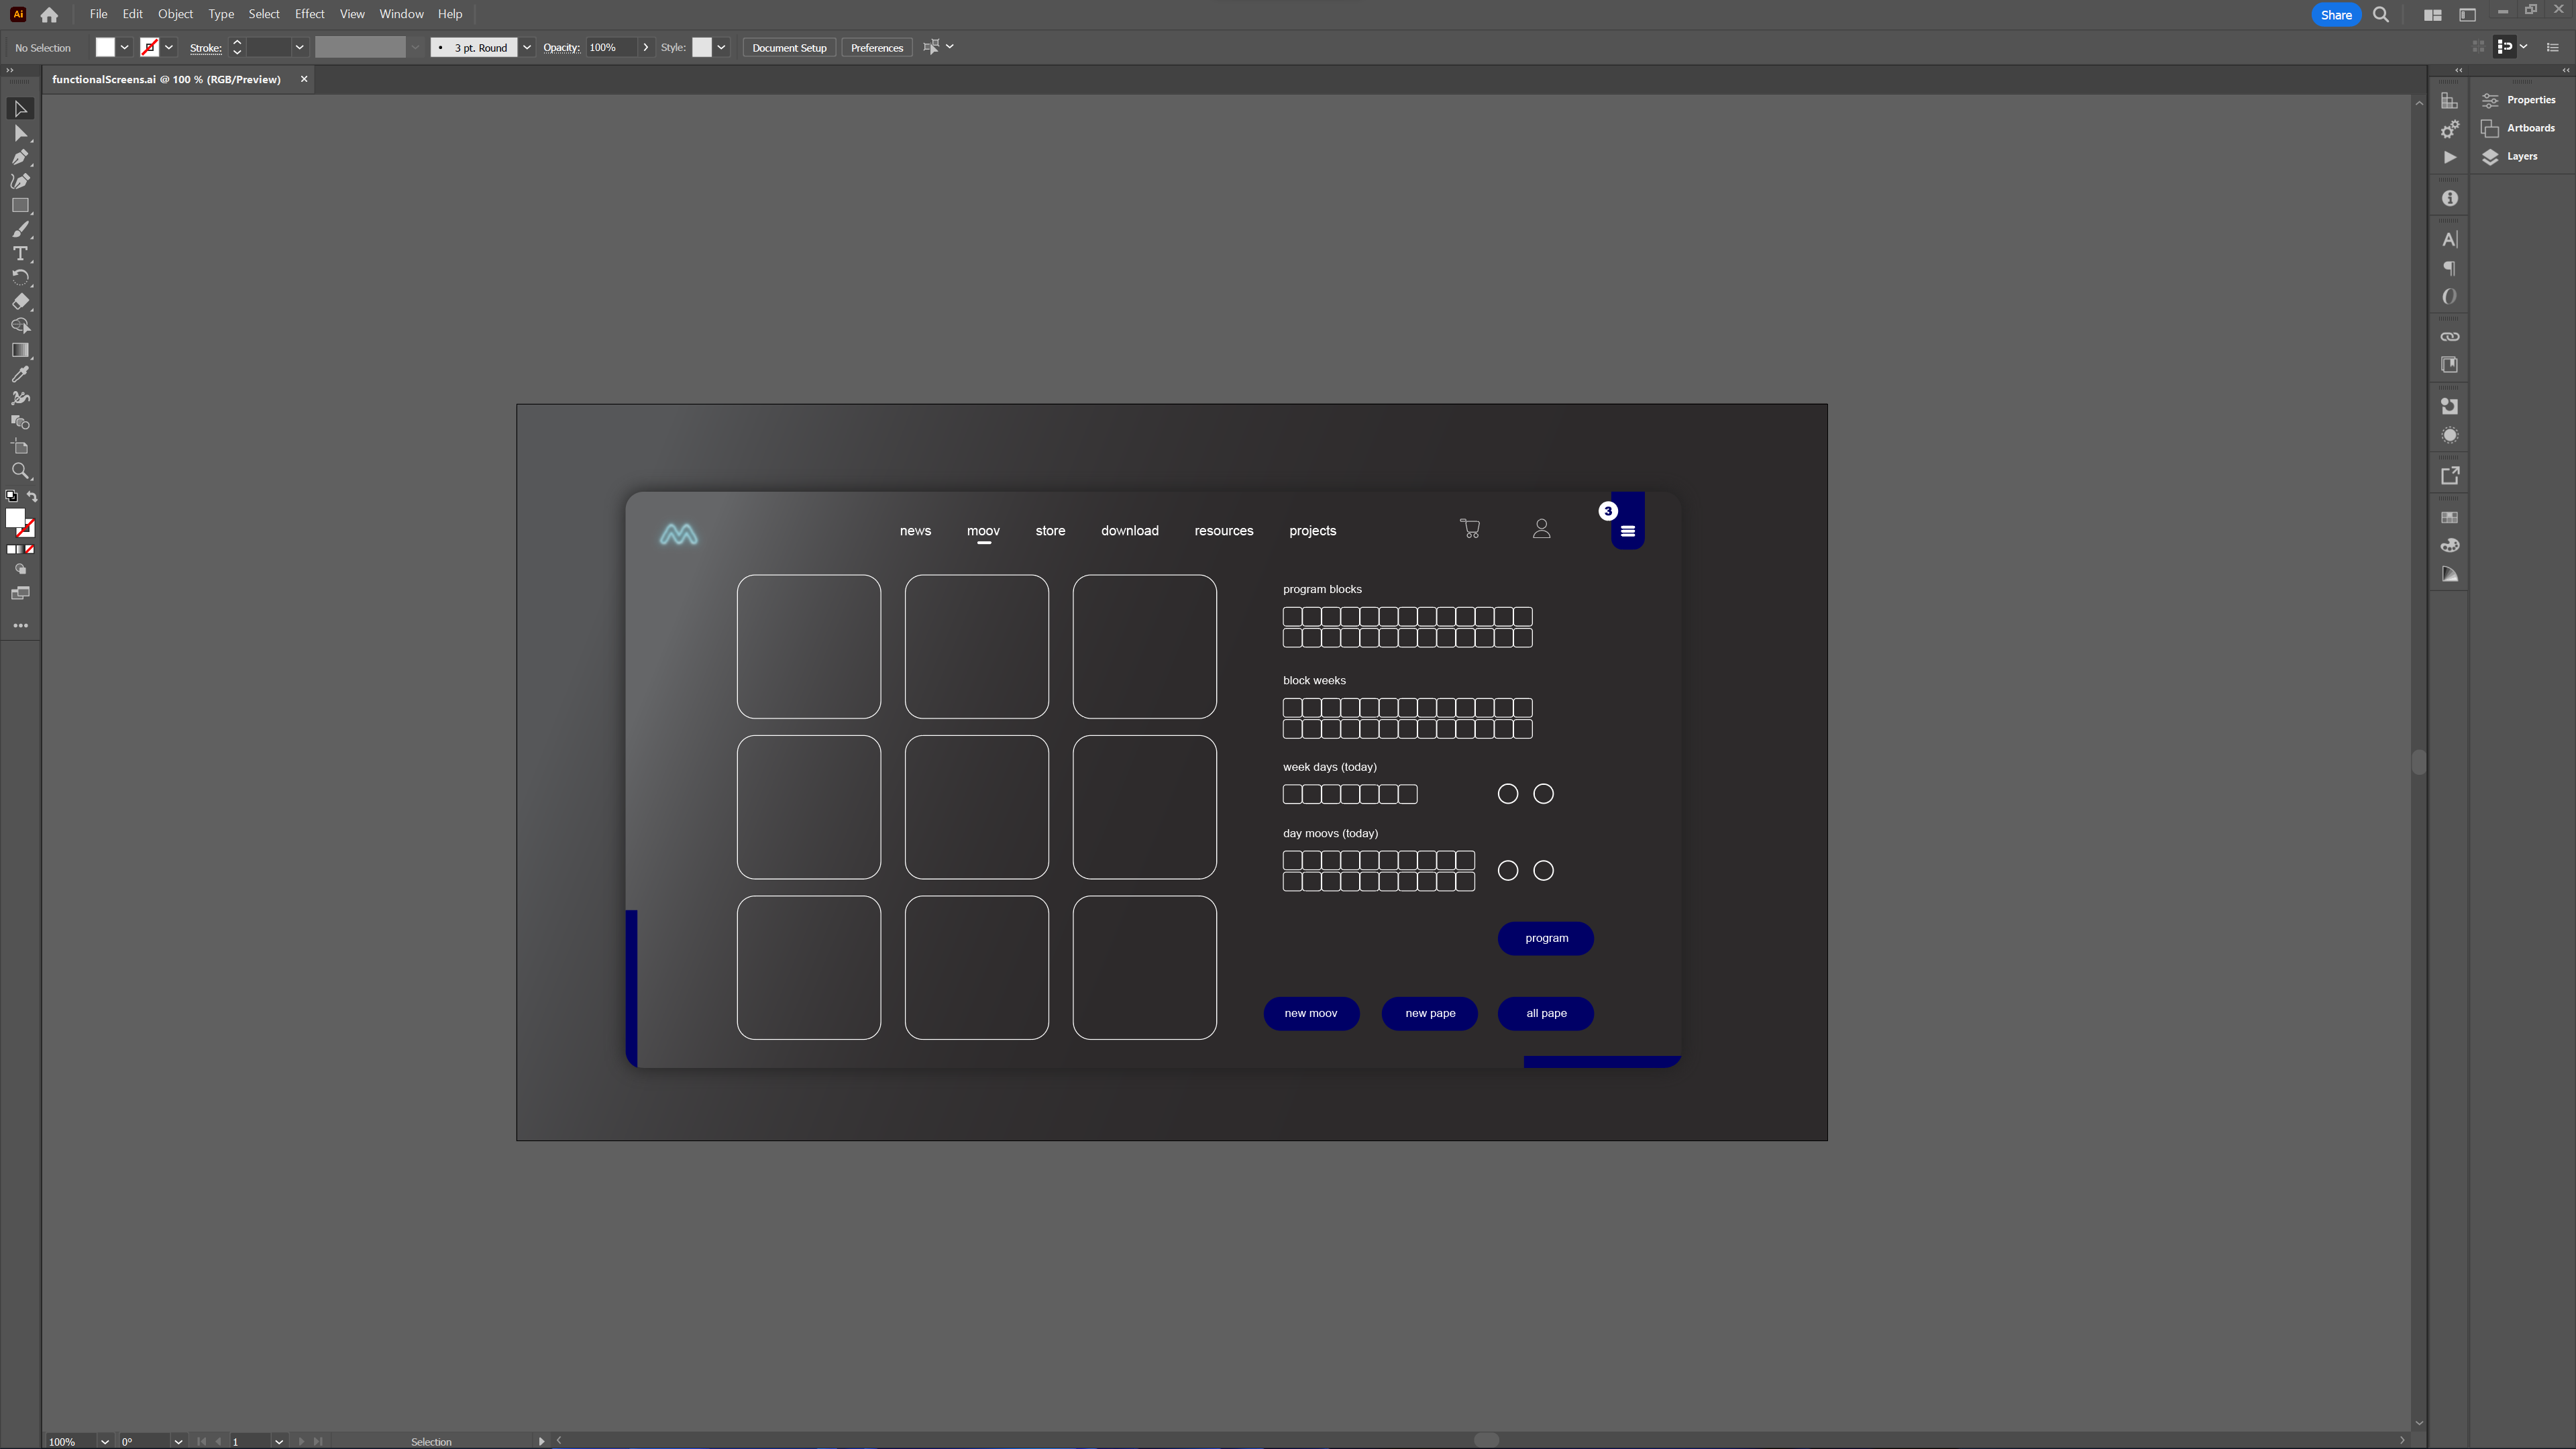Select the Puppet Warp tool
The width and height of the screenshot is (2576, 1449).
tap(20, 398)
